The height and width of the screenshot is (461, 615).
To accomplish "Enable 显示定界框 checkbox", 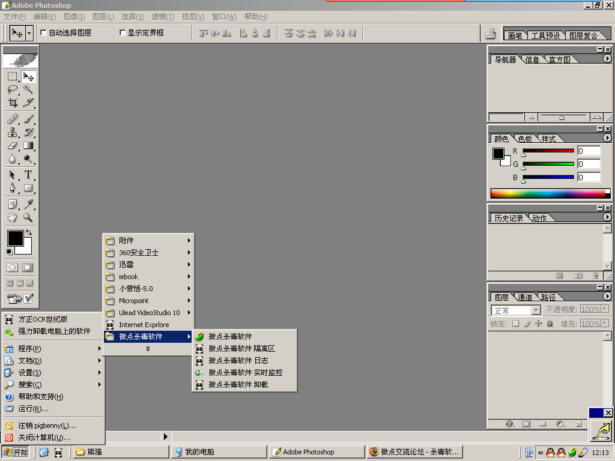I will [x=123, y=33].
